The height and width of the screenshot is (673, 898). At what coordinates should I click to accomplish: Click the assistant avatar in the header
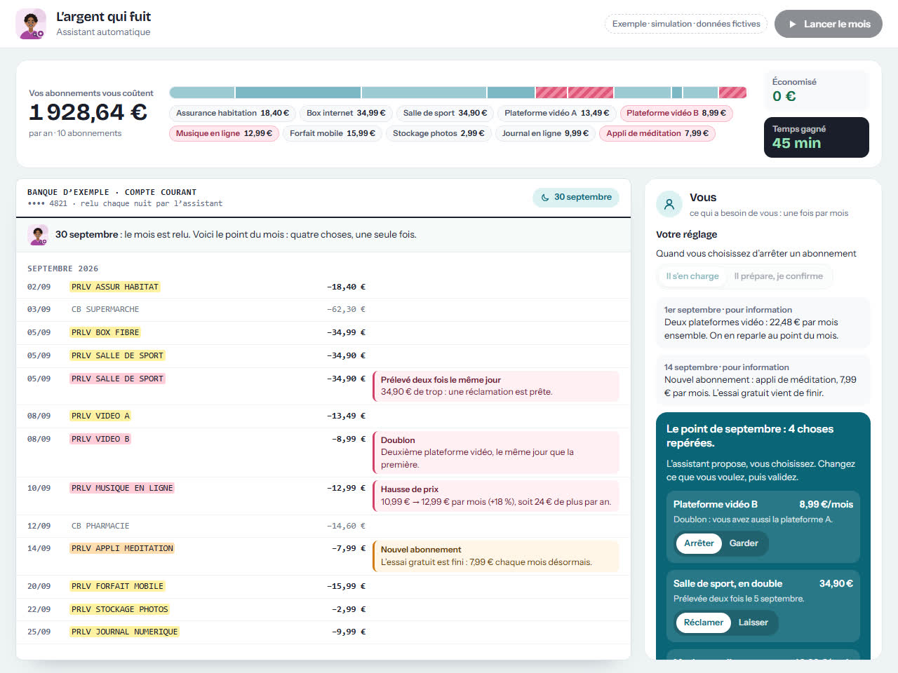coord(31,24)
